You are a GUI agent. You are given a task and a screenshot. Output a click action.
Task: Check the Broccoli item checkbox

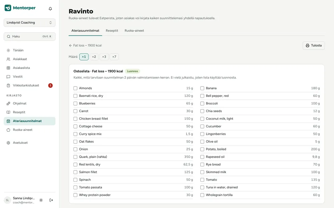tap(202, 104)
